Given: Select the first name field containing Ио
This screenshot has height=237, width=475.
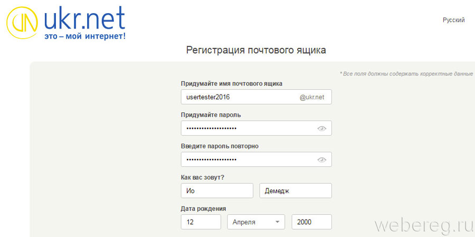Looking at the screenshot, I should point(217,191).
